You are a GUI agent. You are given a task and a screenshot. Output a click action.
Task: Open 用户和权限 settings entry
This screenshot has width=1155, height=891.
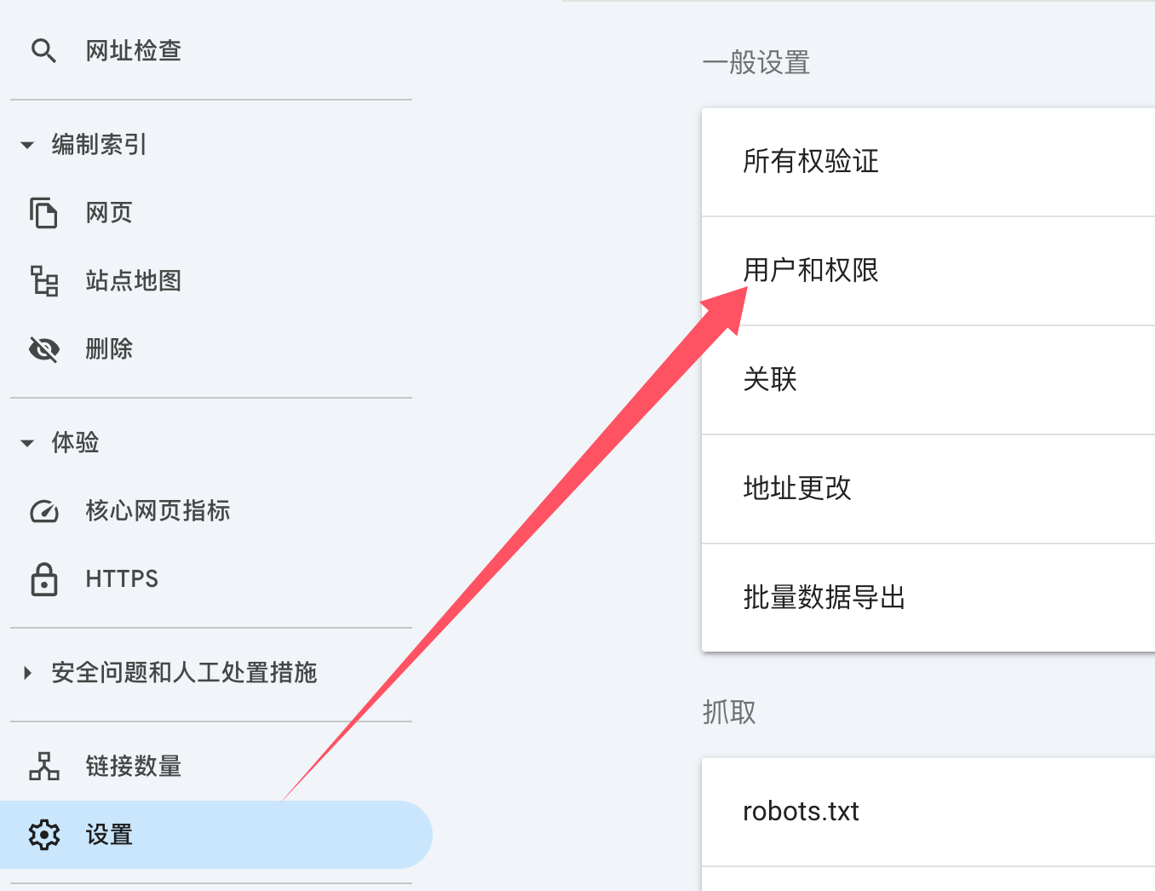[810, 271]
